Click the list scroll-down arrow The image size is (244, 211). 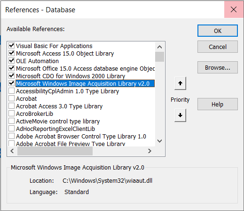click(159, 141)
